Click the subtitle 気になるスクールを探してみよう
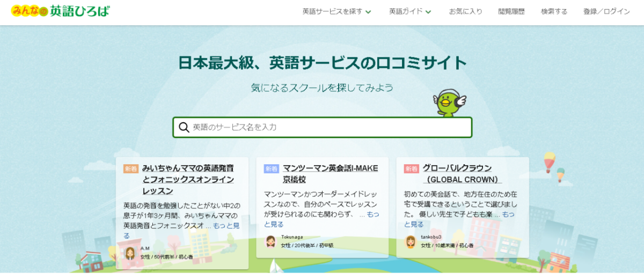 [322, 87]
